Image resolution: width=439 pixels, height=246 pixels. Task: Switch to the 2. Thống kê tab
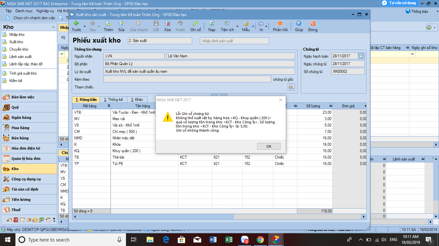coord(113,100)
